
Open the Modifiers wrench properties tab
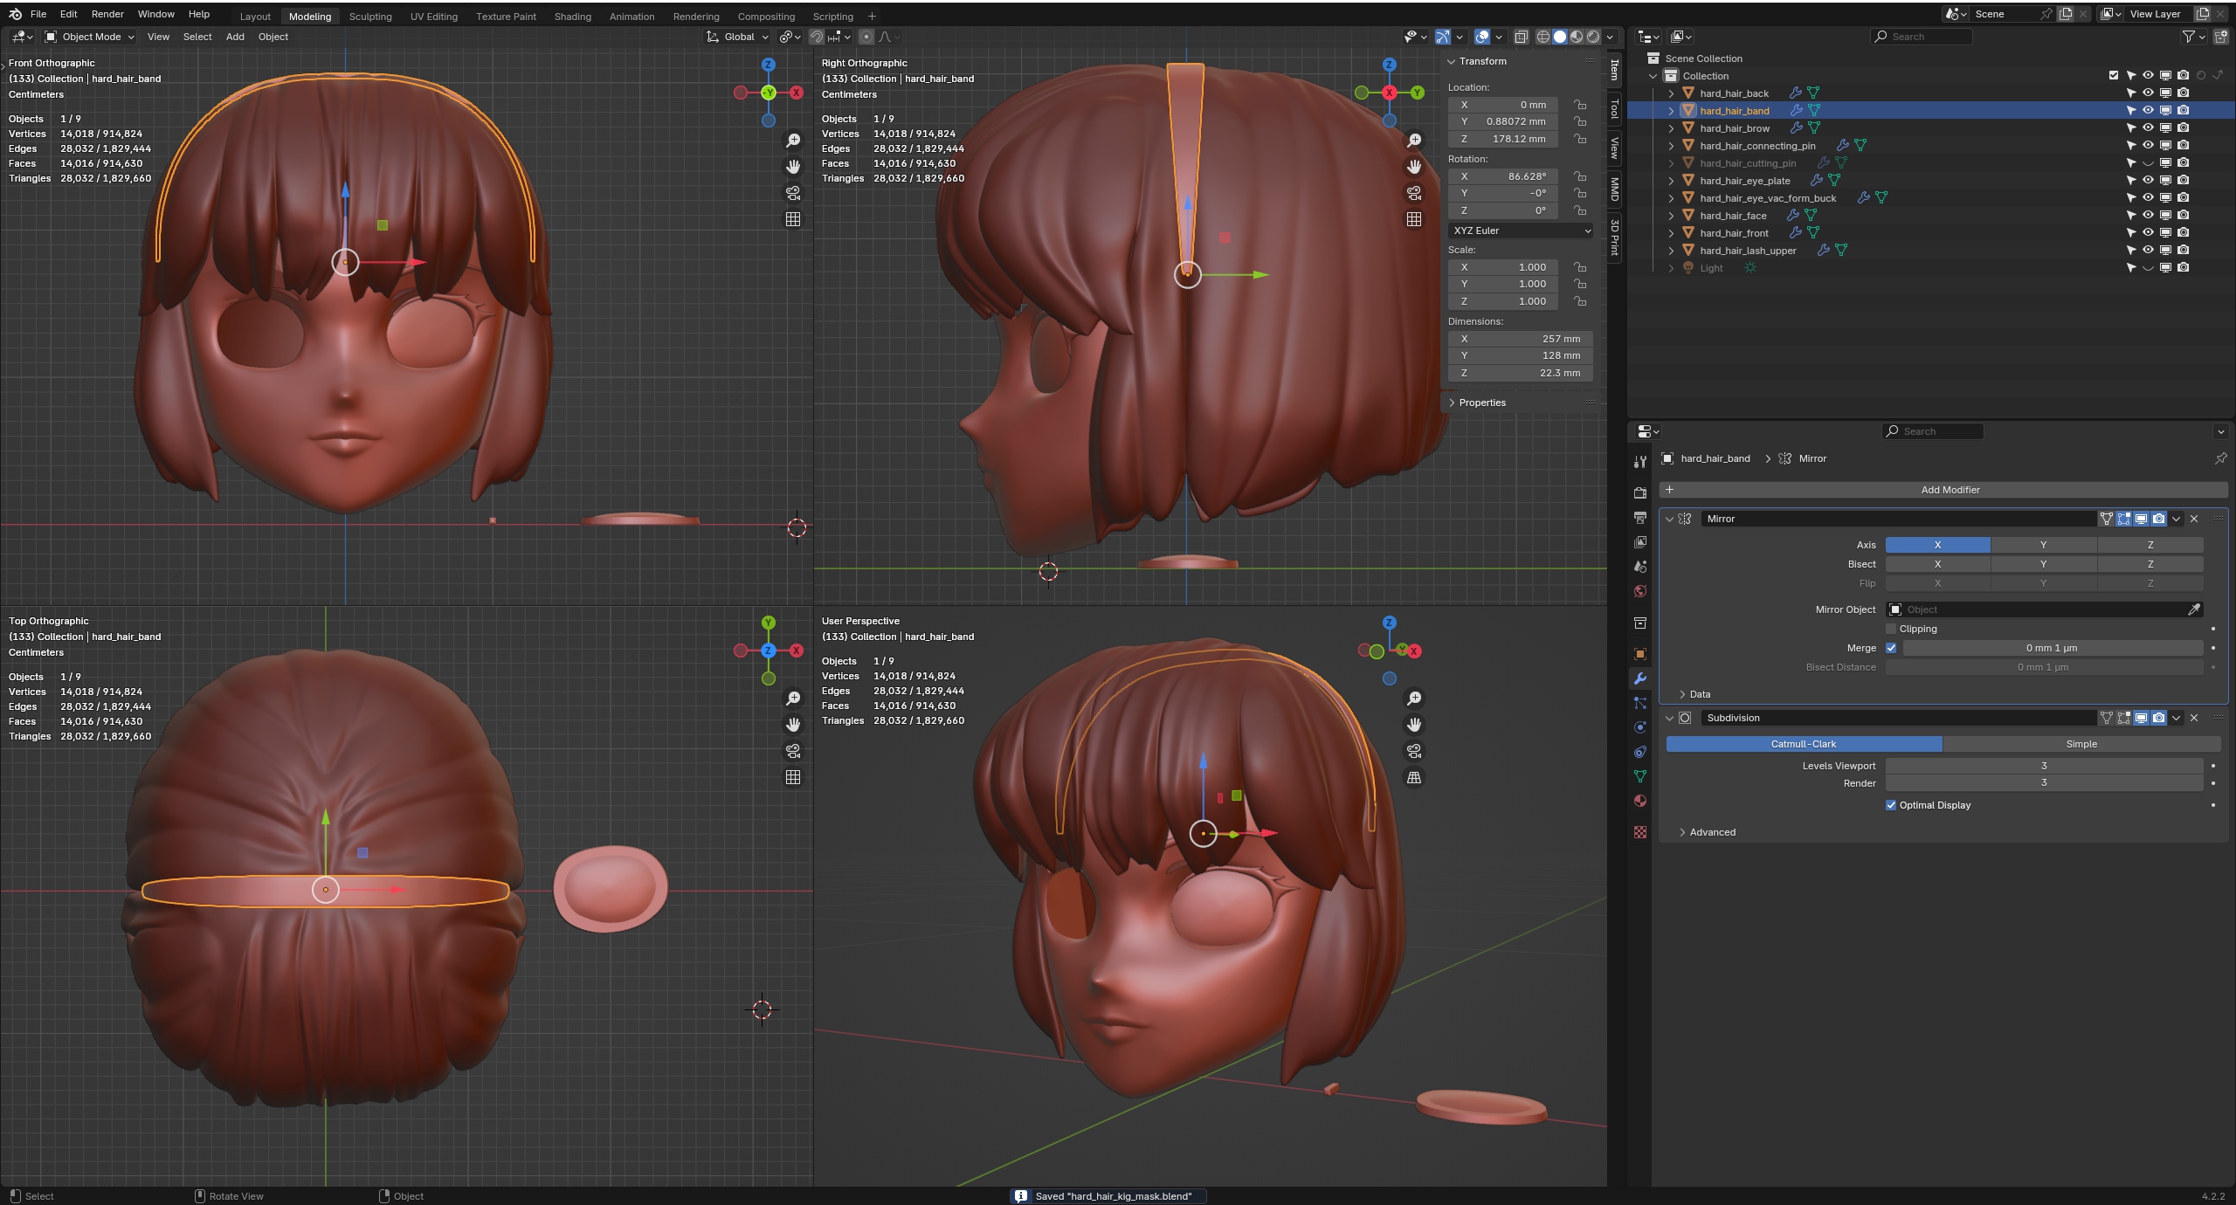tap(1639, 678)
